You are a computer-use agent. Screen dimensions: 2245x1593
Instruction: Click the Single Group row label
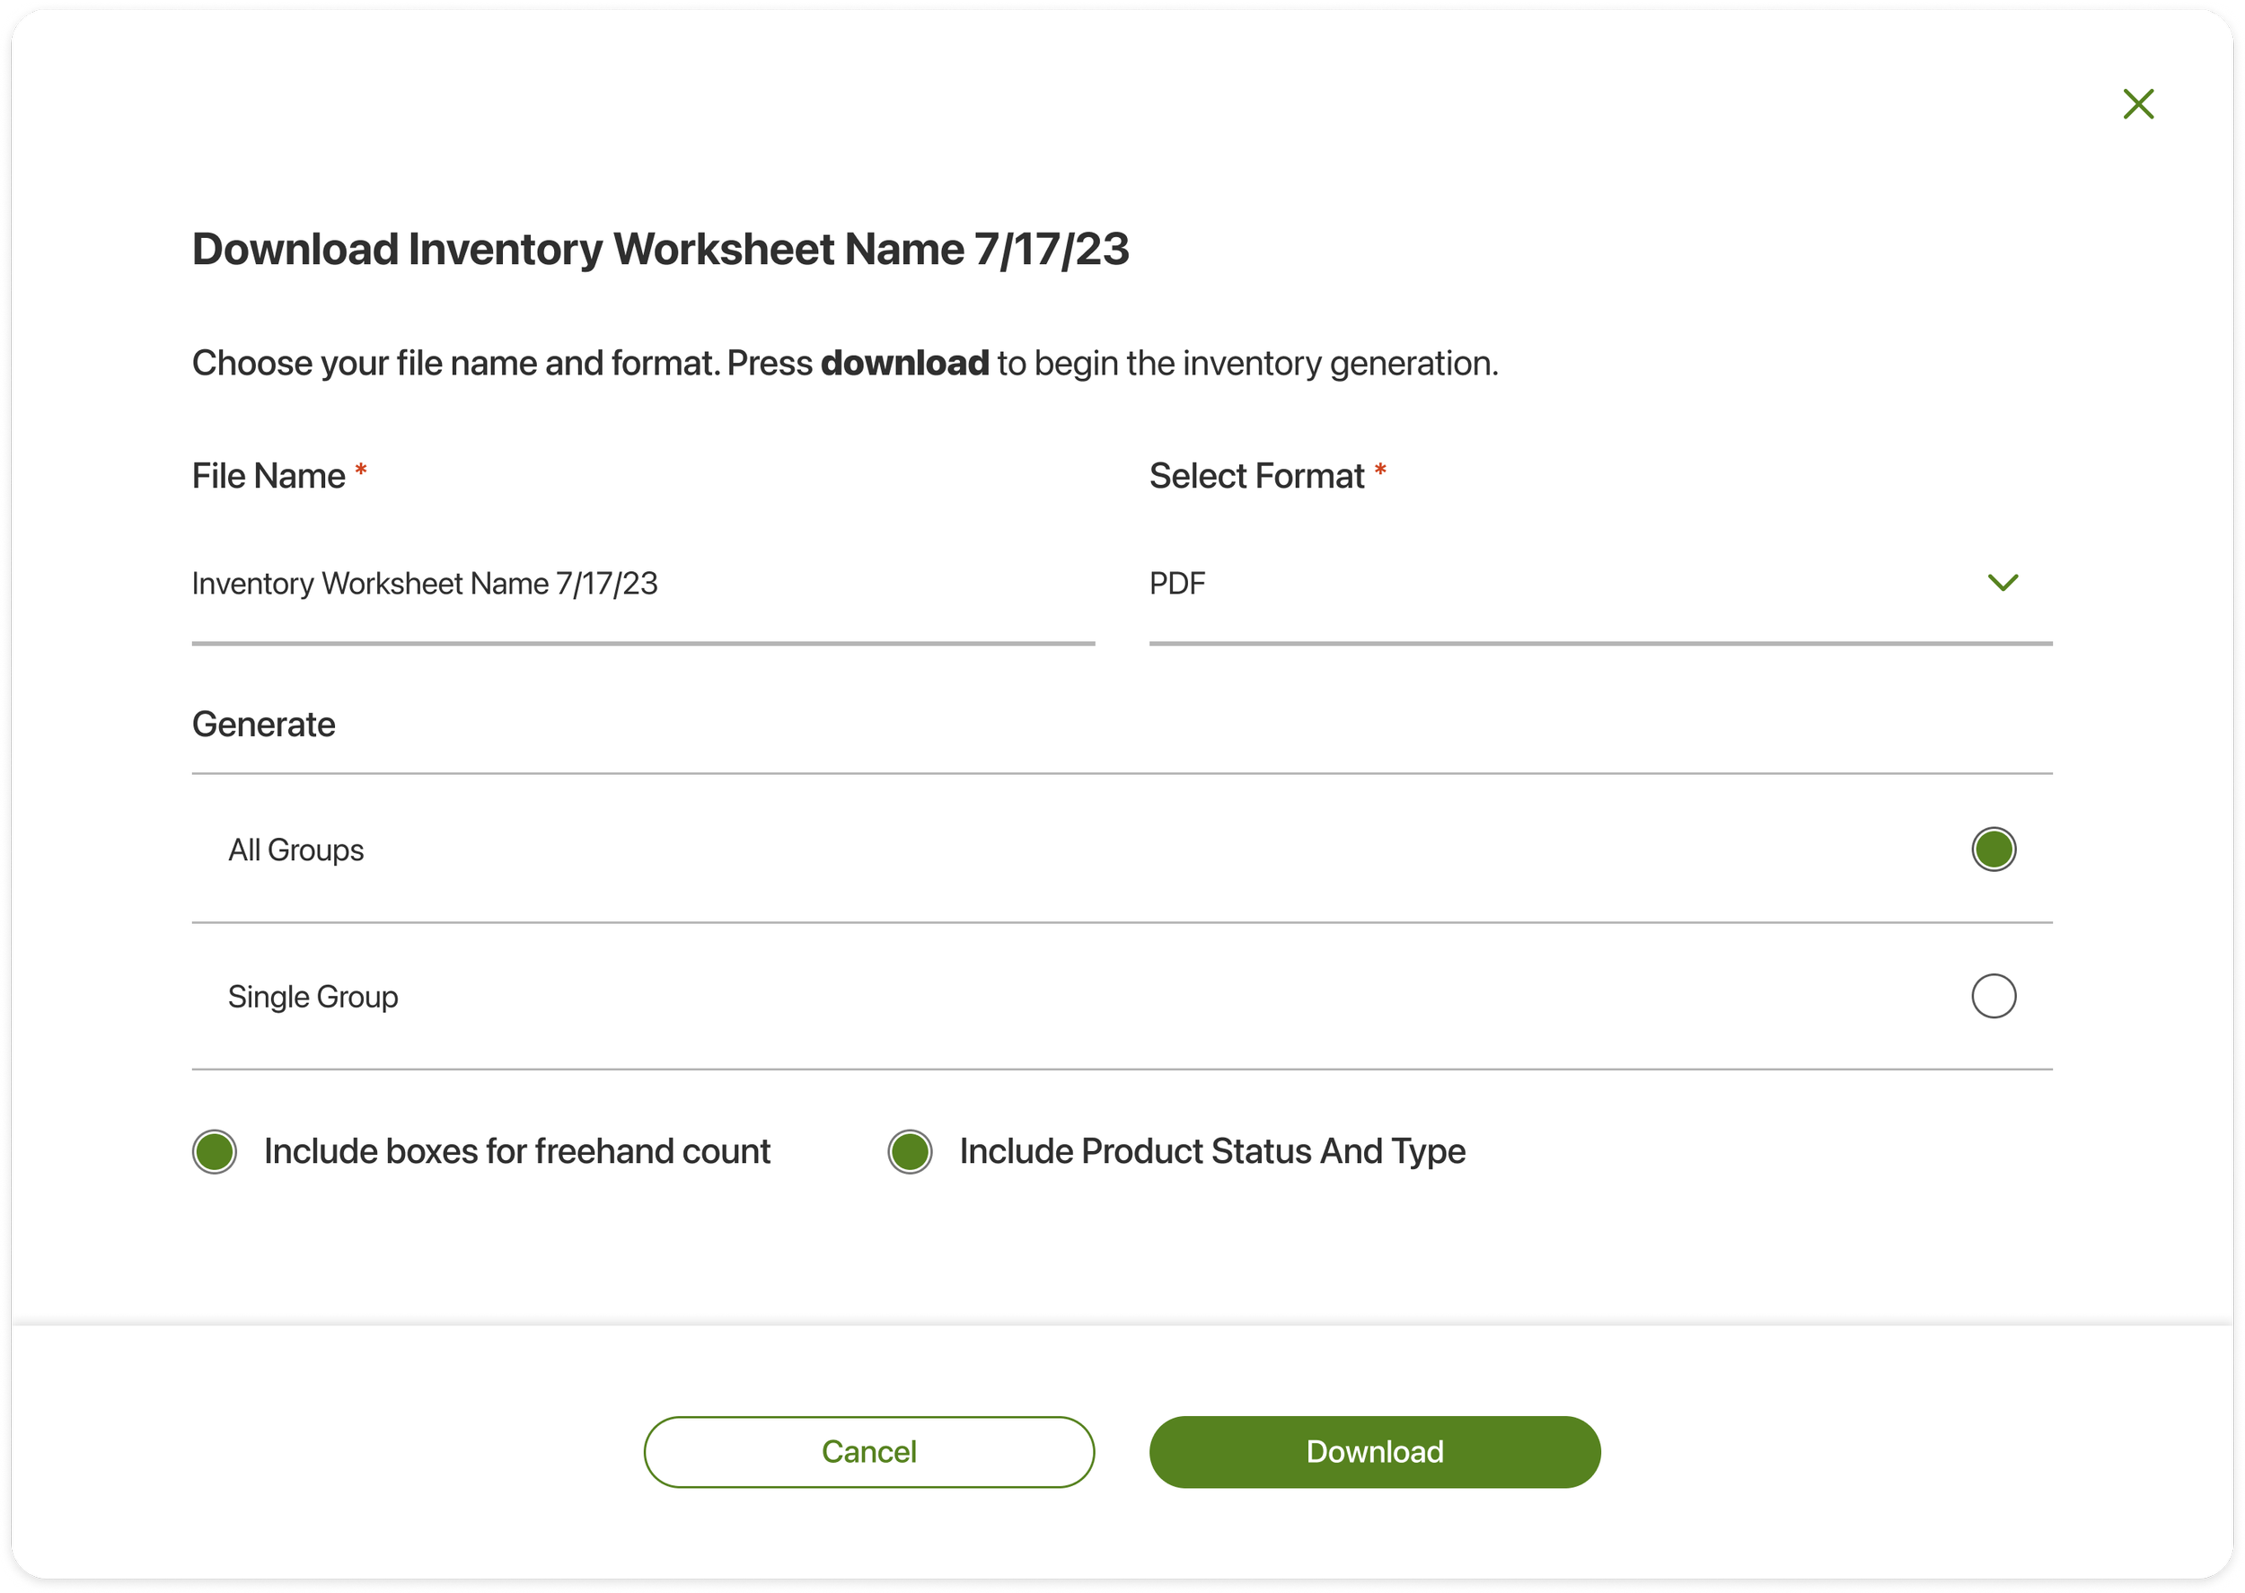click(313, 998)
